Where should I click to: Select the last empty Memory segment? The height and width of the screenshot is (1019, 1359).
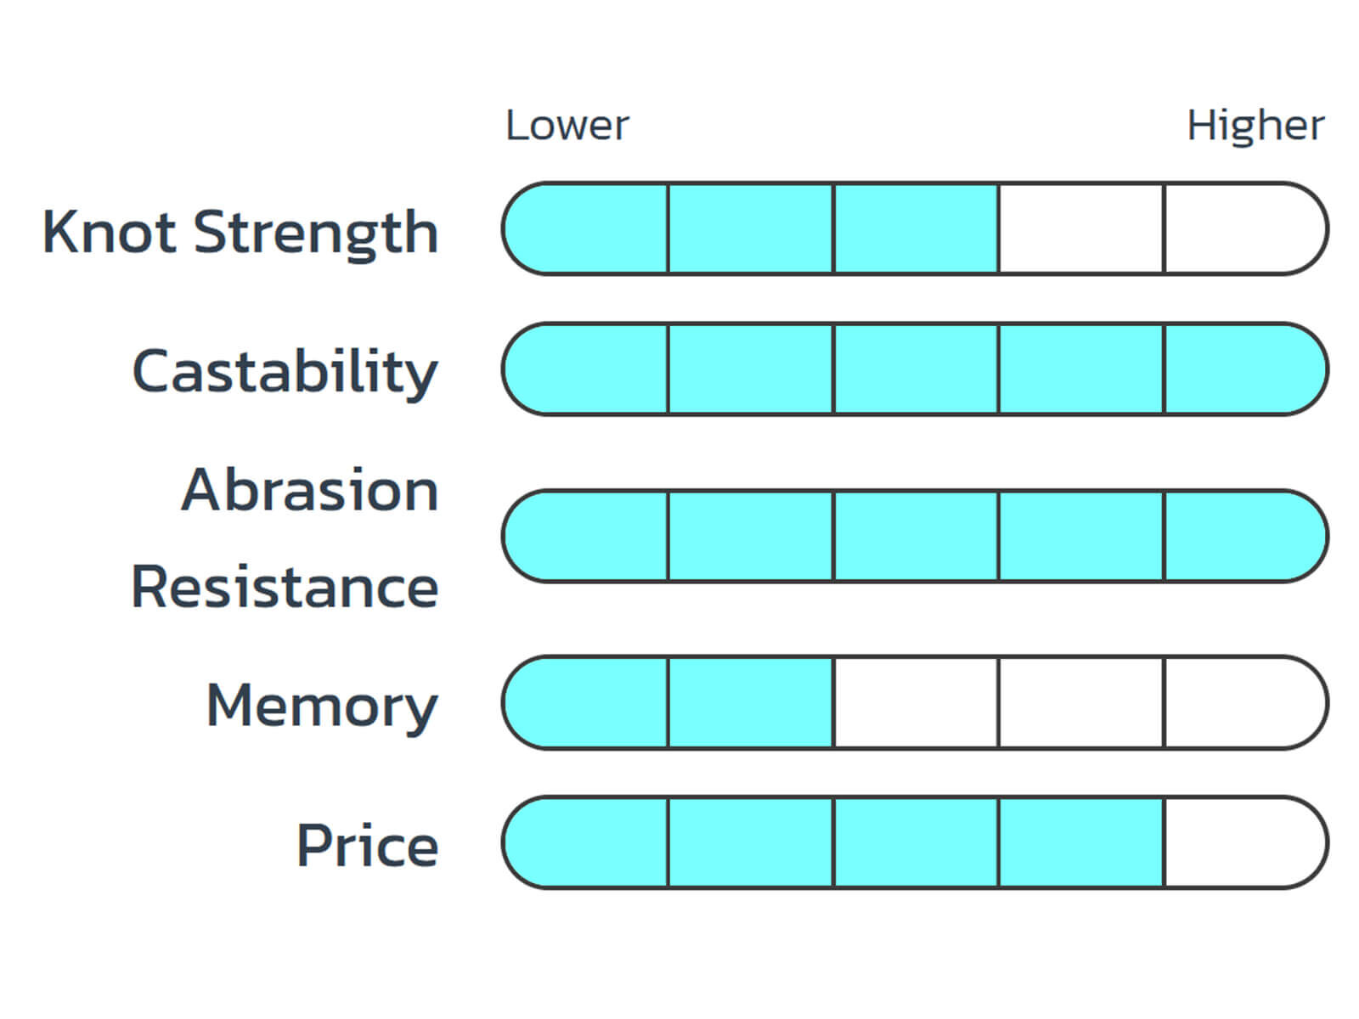(x=1246, y=702)
